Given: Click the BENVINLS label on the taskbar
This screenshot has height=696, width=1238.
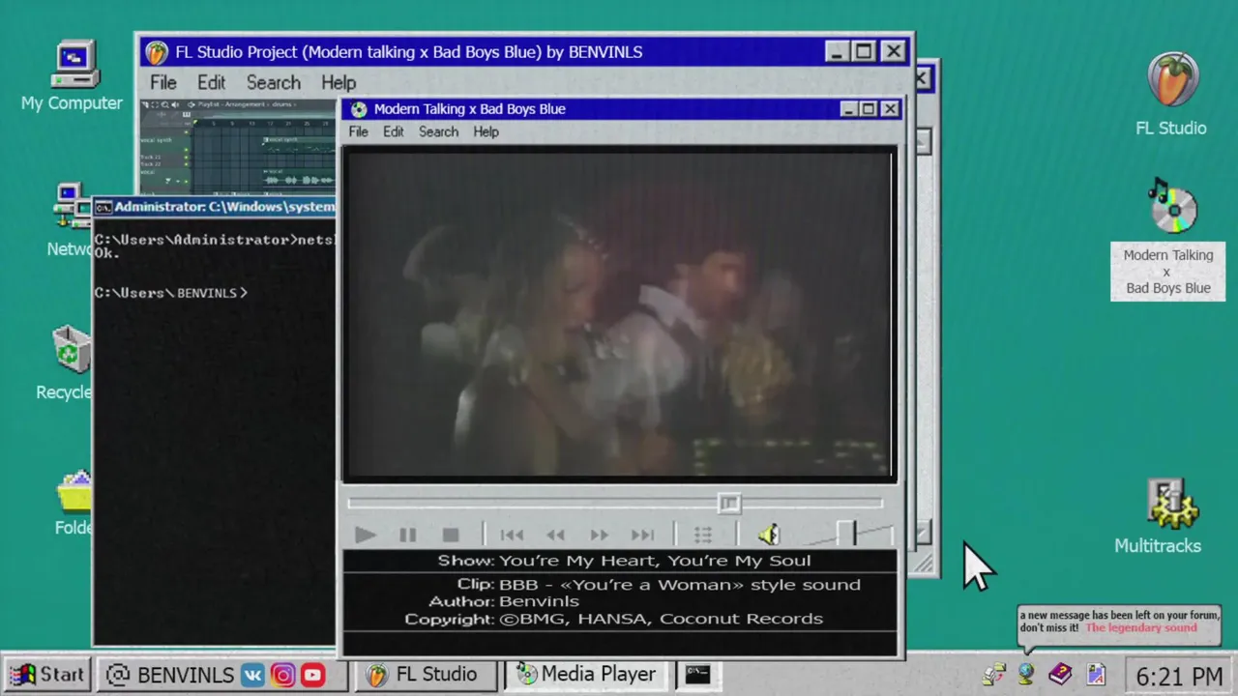Looking at the screenshot, I should coord(185,675).
